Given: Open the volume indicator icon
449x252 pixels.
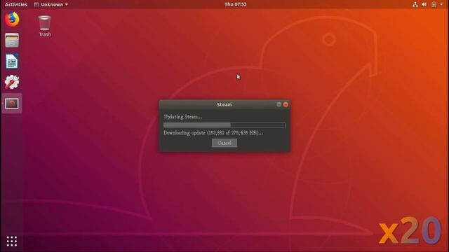Looking at the screenshot, I should 424,4.
